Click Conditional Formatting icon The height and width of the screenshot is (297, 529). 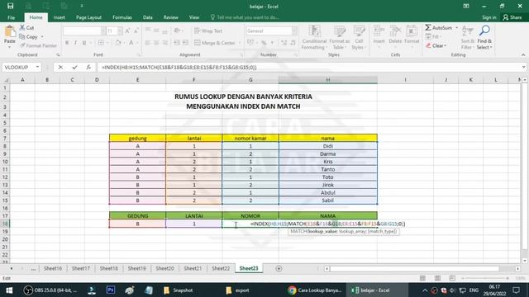314,31
